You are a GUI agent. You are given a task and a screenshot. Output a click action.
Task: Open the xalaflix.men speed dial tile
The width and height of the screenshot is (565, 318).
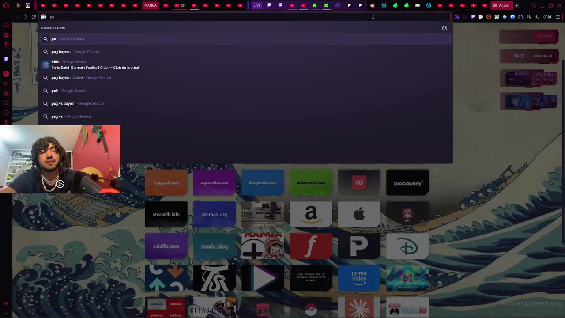tap(166, 246)
